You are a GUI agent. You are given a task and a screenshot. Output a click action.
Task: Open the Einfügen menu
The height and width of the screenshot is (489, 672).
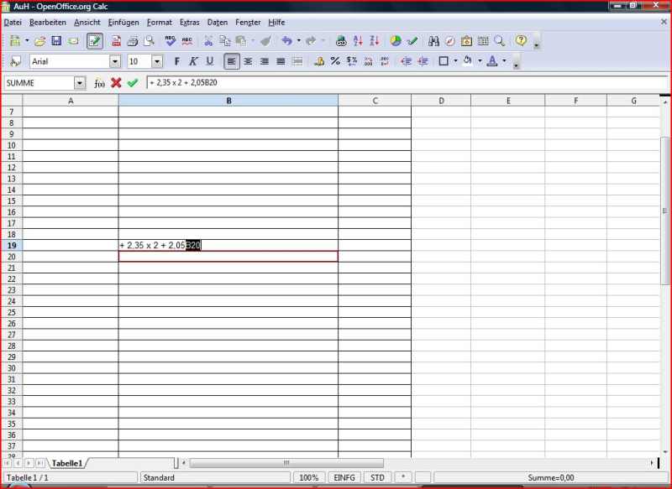123,21
